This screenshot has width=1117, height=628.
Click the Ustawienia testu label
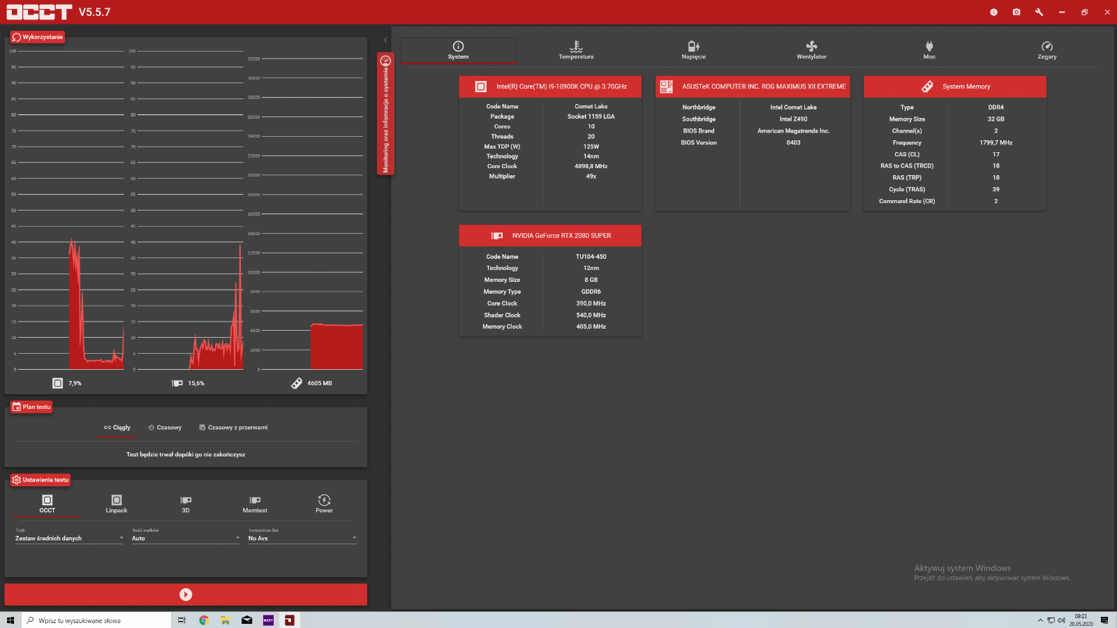40,480
